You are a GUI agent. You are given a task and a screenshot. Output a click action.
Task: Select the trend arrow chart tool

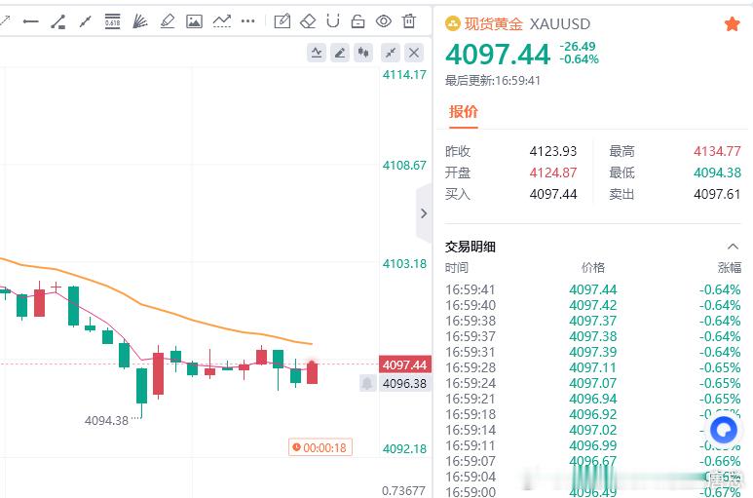[x=222, y=21]
